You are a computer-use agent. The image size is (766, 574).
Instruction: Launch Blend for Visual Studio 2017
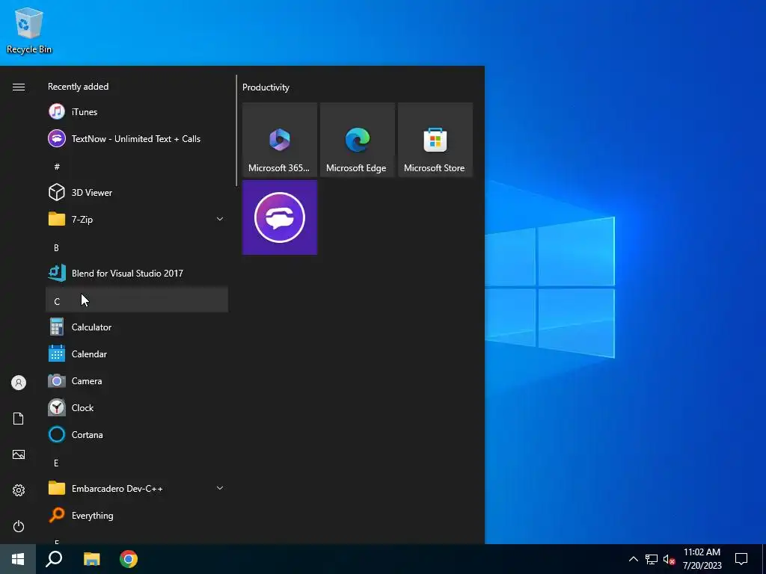(x=137, y=274)
